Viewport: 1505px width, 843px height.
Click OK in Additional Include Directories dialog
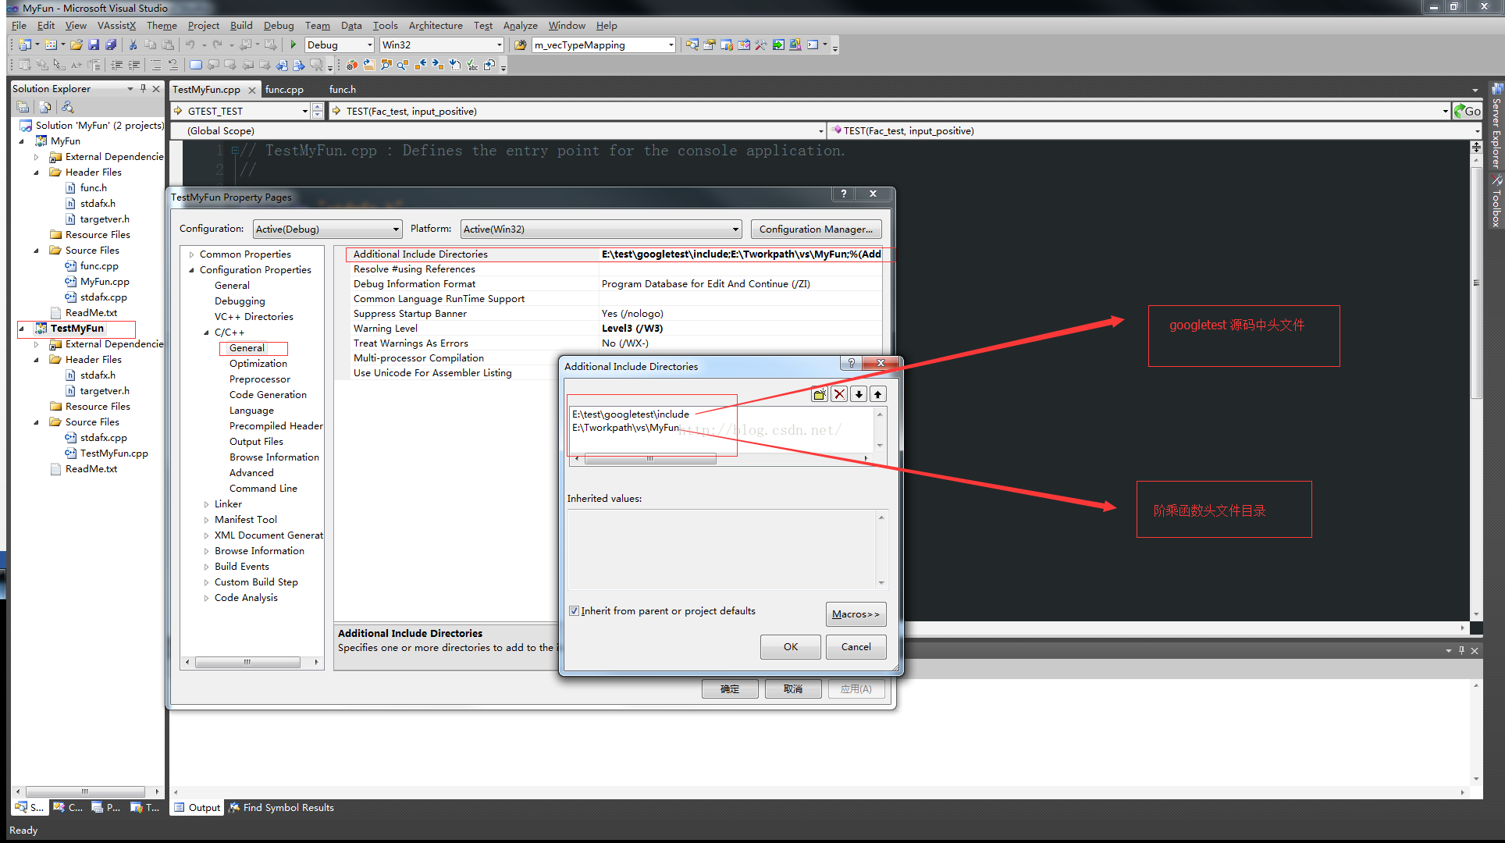point(791,646)
